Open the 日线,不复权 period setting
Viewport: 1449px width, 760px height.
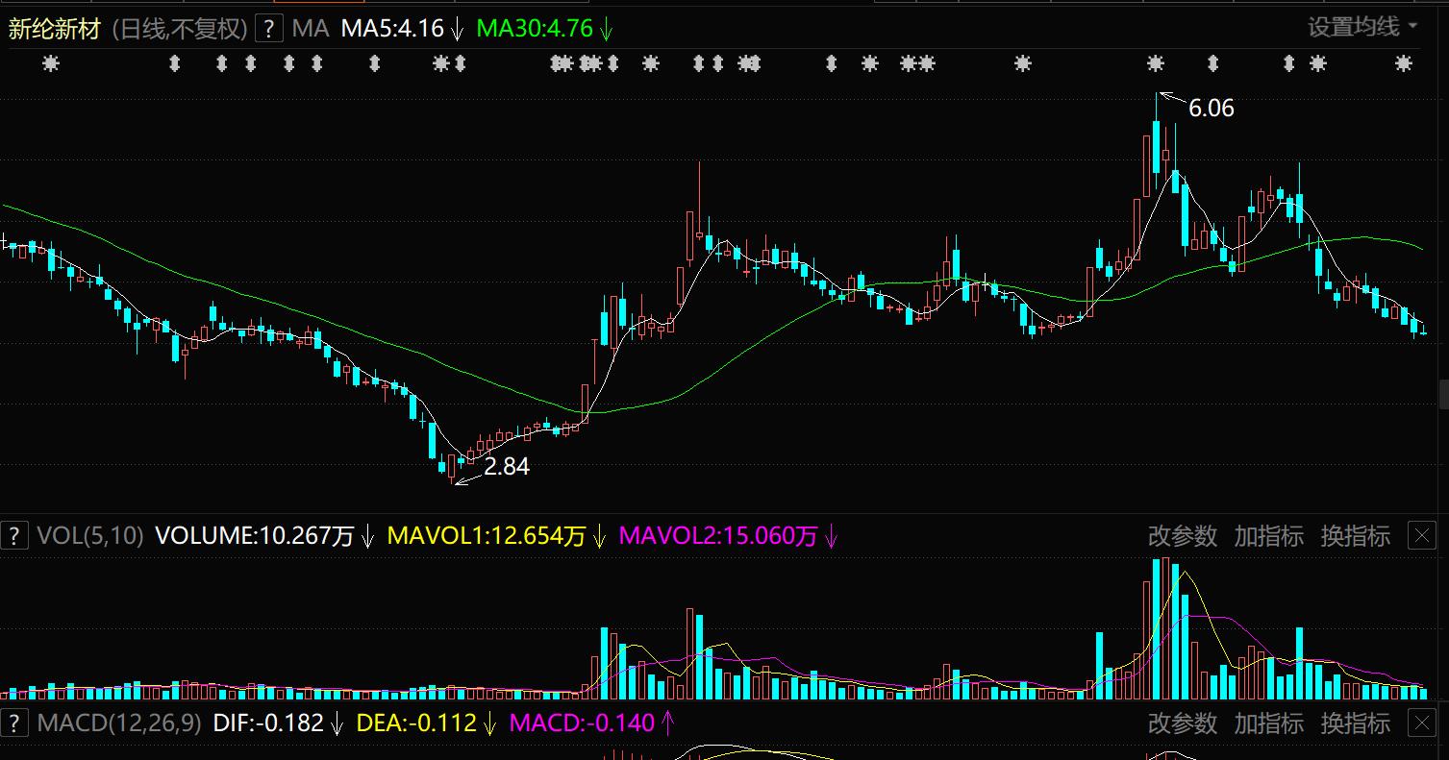click(x=180, y=29)
